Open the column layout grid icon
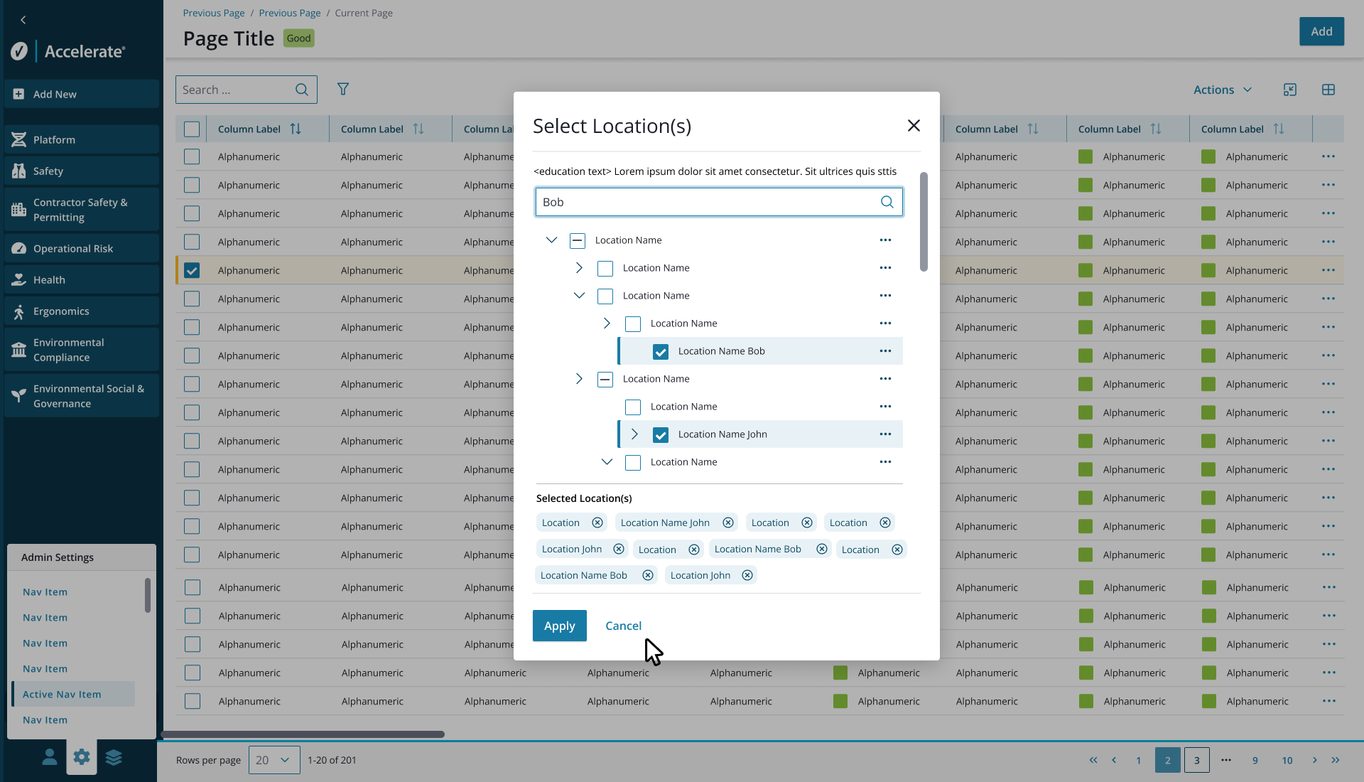The height and width of the screenshot is (782, 1364). (1328, 90)
